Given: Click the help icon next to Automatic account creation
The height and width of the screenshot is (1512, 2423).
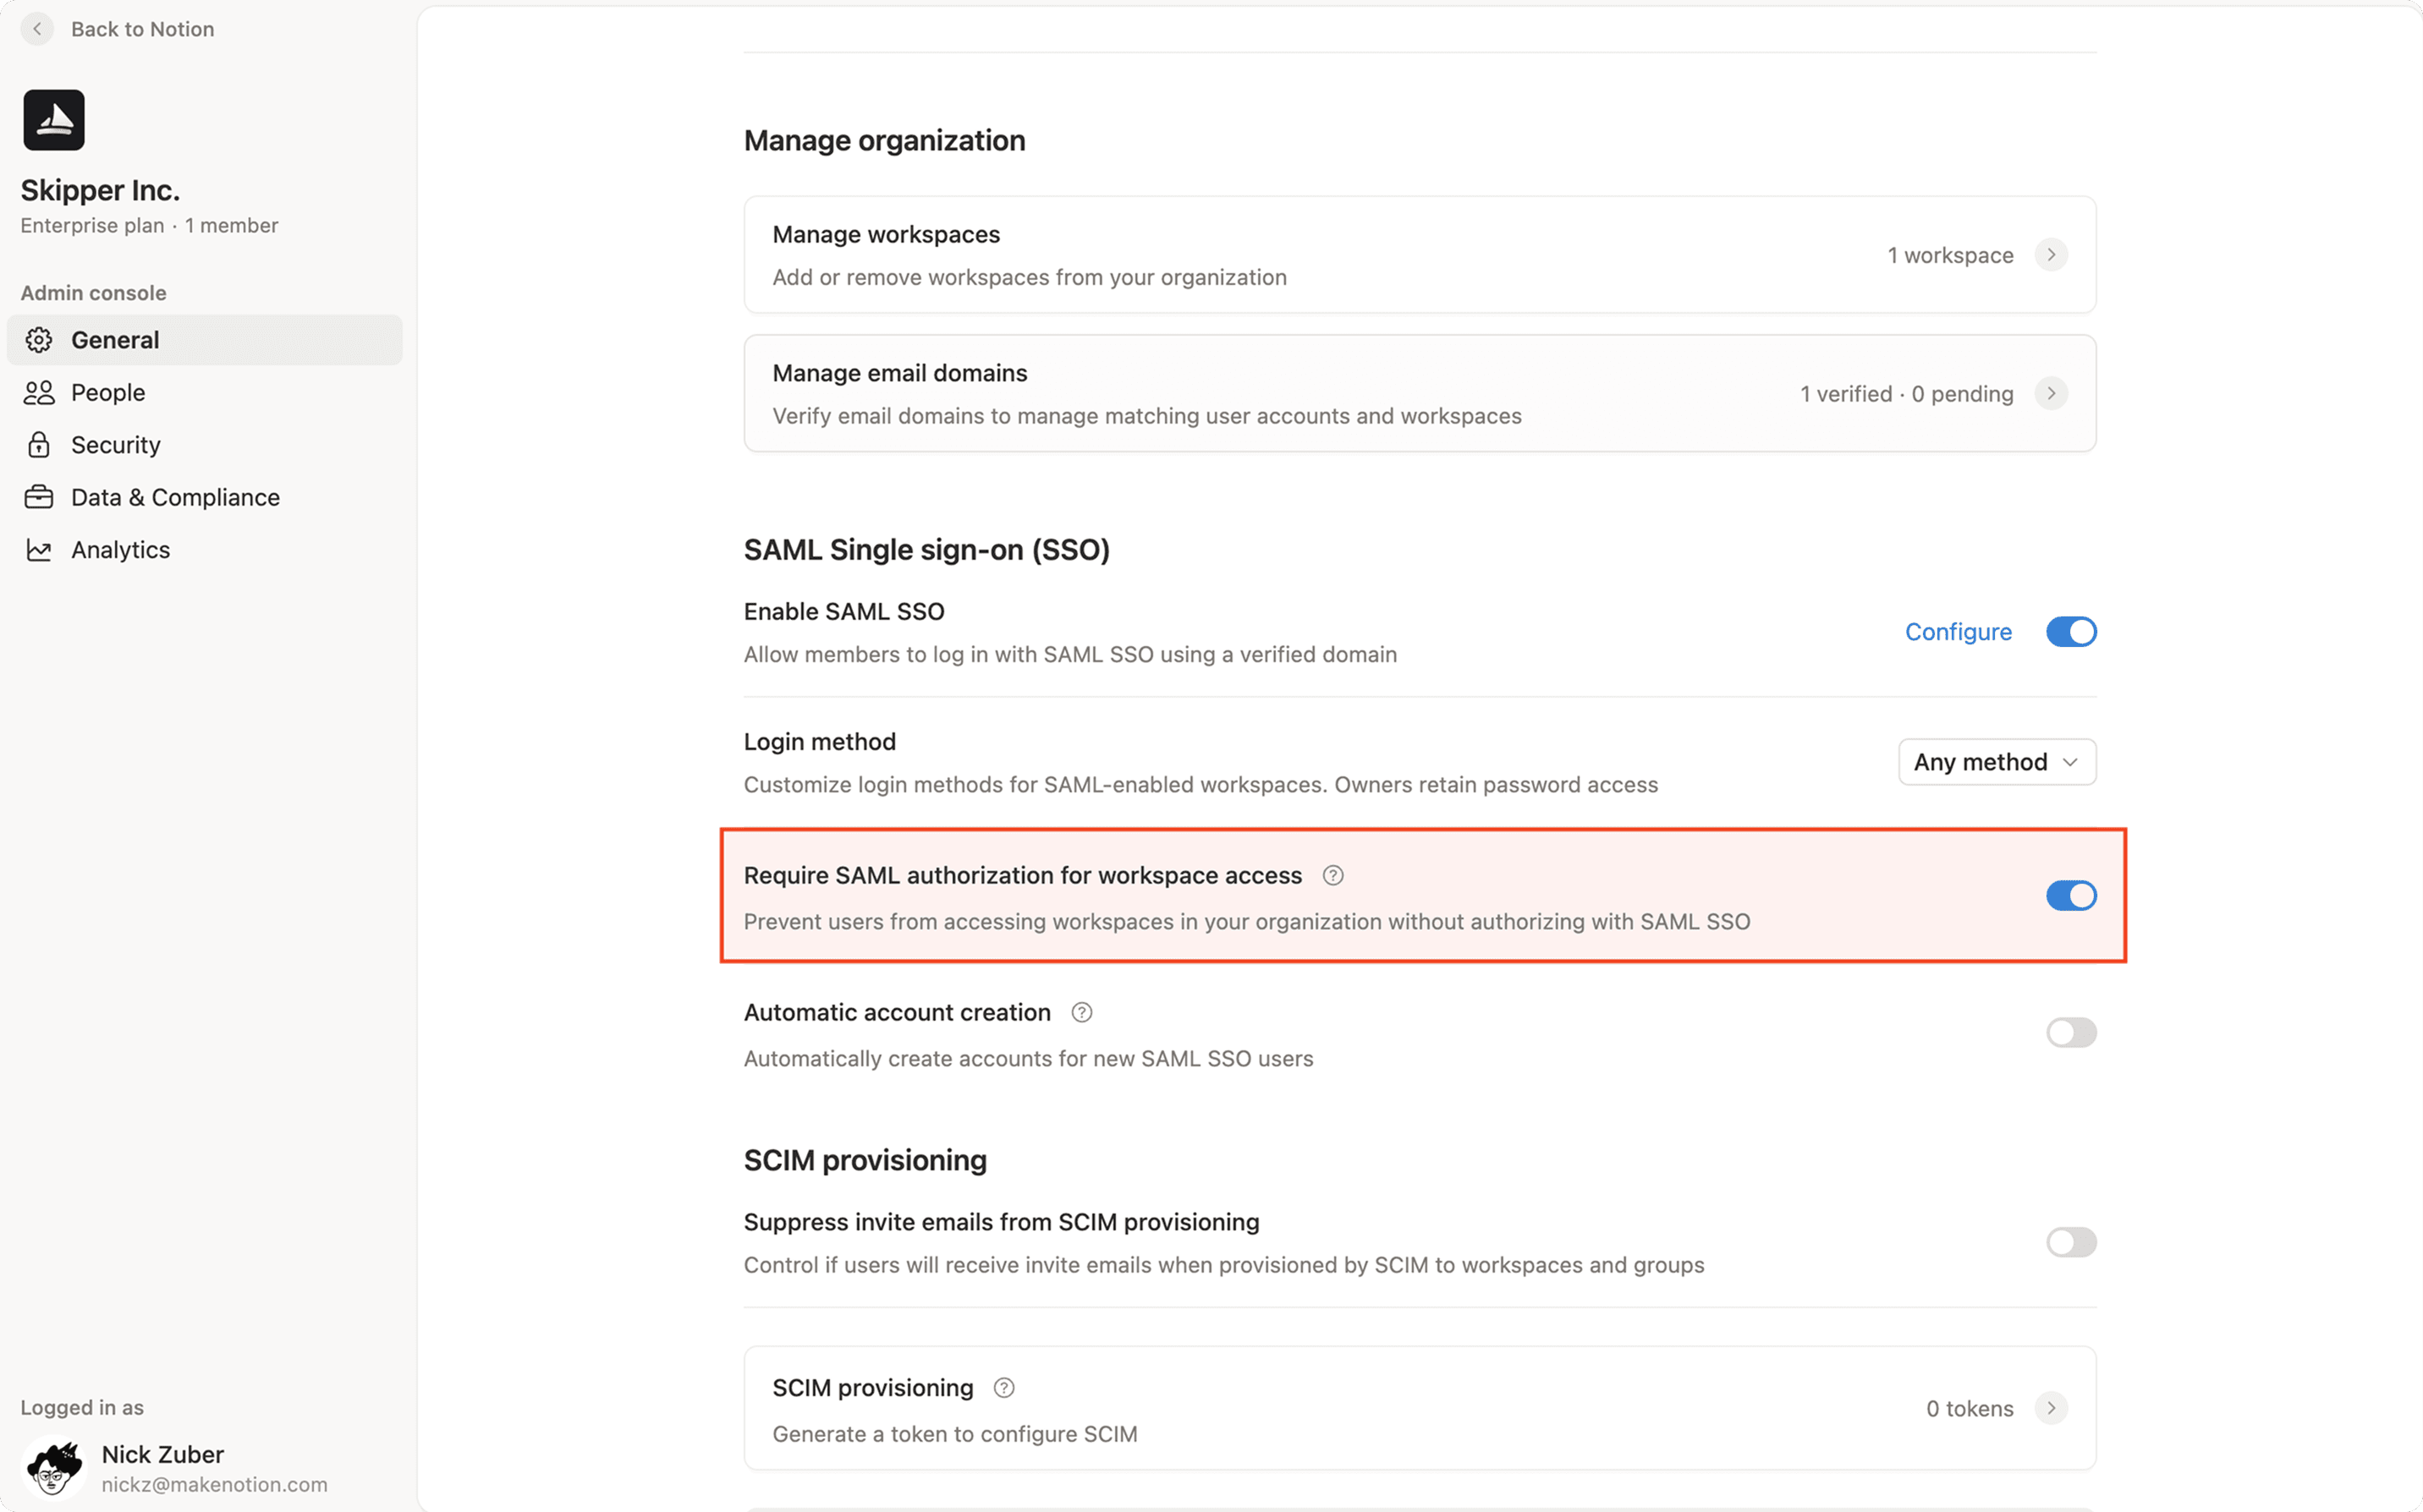Looking at the screenshot, I should point(1081,1012).
